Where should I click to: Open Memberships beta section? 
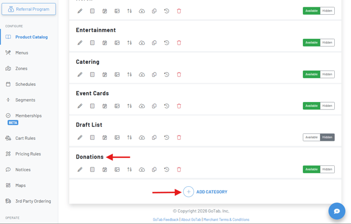(x=28, y=116)
